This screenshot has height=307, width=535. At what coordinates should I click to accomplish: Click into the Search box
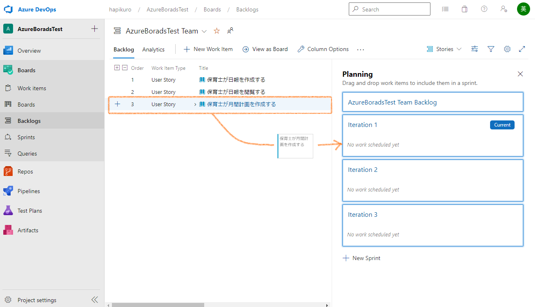click(389, 9)
